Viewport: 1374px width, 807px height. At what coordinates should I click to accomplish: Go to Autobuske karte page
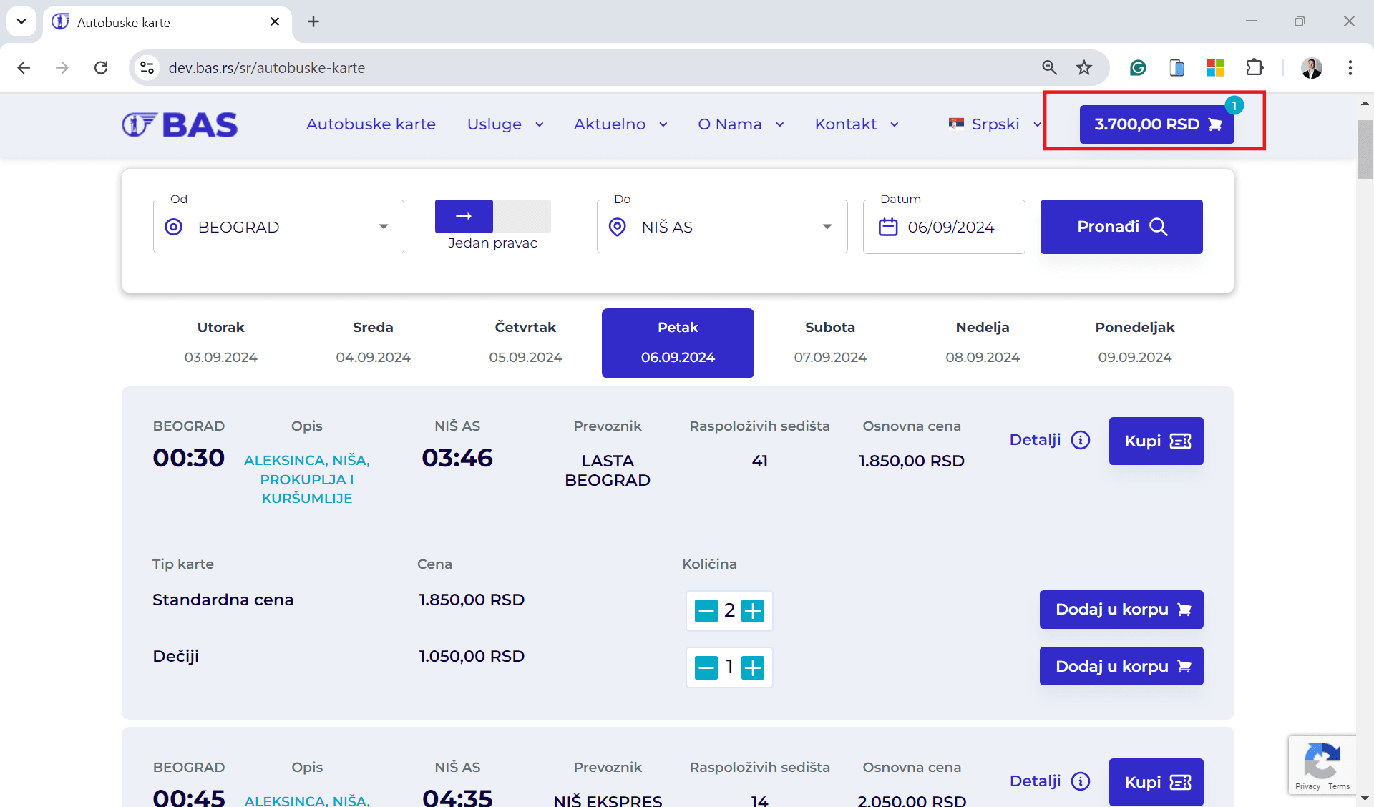tap(371, 124)
